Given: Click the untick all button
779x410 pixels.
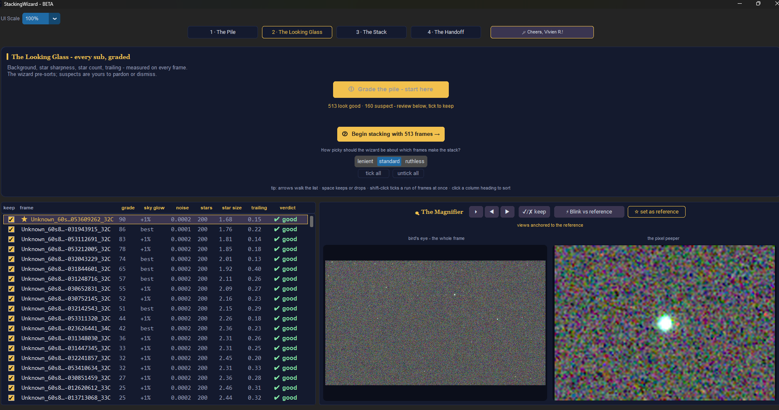Looking at the screenshot, I should click(408, 173).
